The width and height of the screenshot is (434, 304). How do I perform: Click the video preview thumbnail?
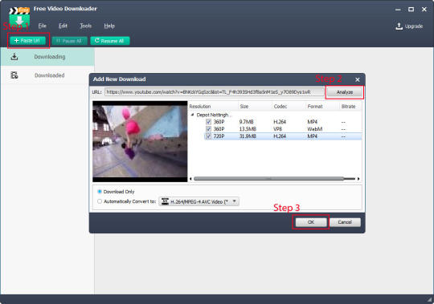[140, 141]
